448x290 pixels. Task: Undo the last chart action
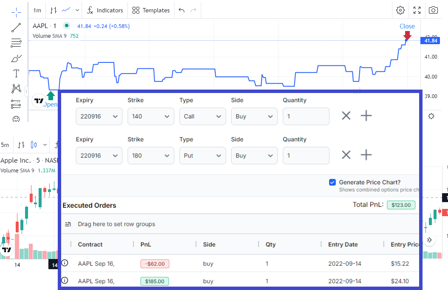click(x=181, y=10)
